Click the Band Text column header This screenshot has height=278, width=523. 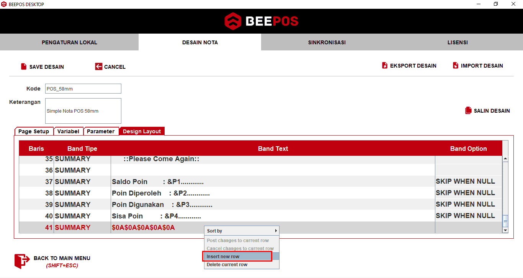click(x=273, y=149)
